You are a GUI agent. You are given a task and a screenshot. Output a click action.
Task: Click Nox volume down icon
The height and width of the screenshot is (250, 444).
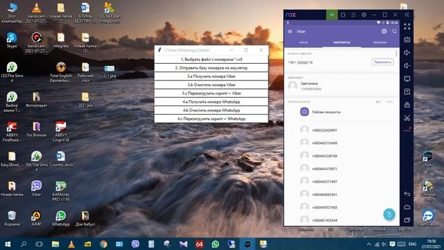(407, 66)
